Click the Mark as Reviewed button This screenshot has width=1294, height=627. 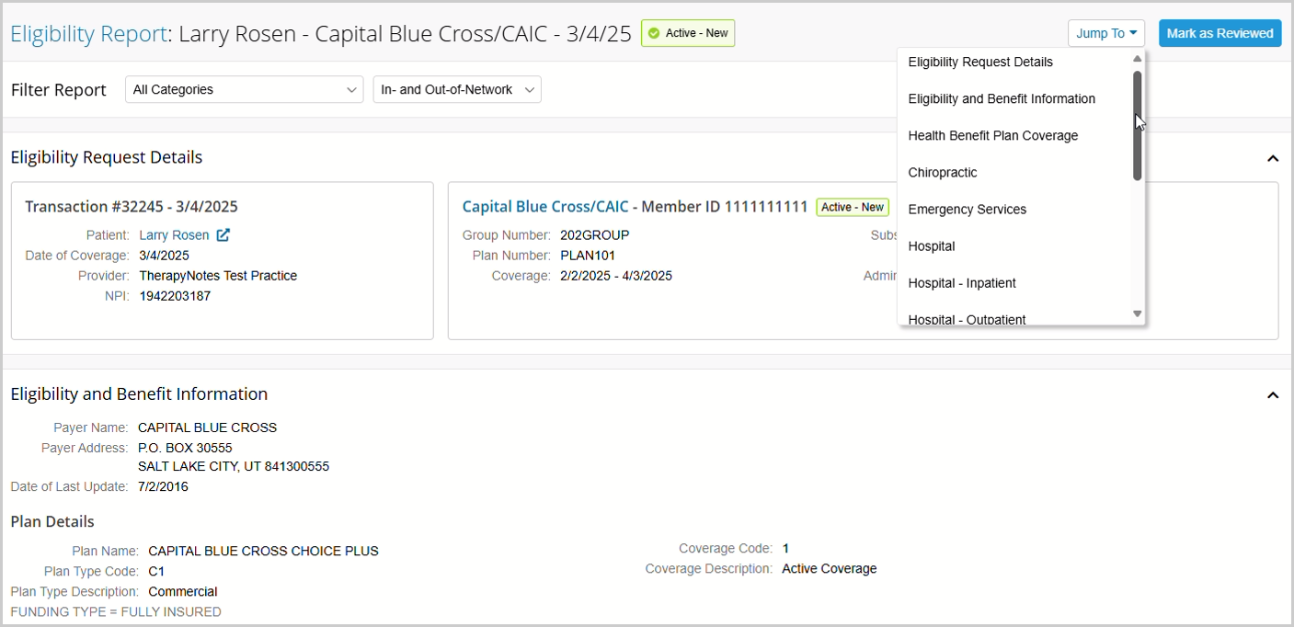click(1220, 33)
